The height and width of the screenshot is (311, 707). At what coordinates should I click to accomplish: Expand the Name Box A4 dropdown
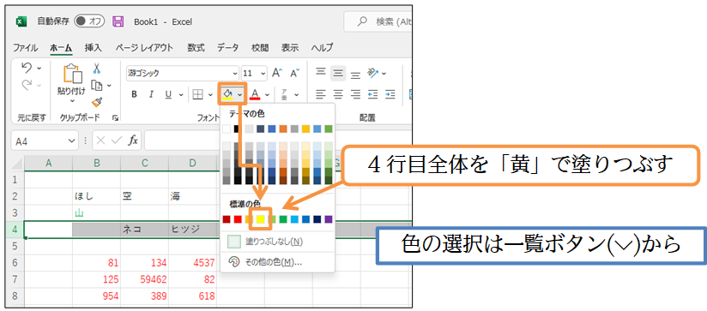72,141
